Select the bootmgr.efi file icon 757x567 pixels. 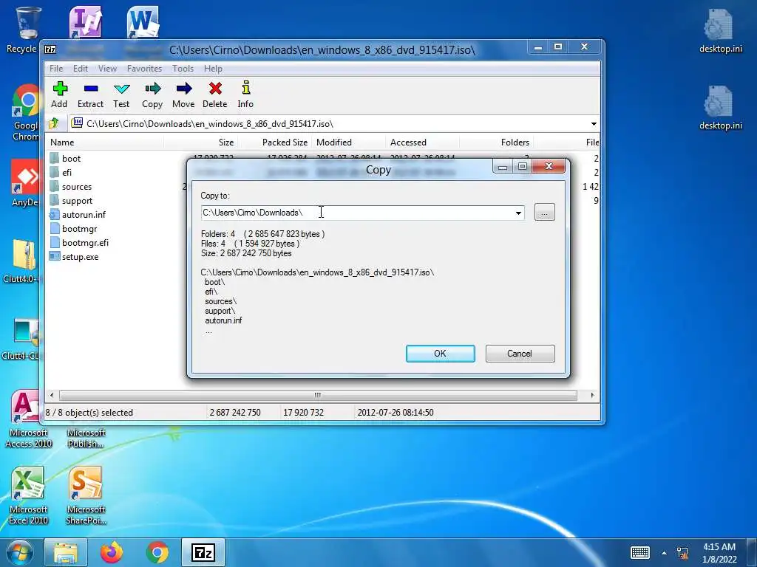click(54, 242)
